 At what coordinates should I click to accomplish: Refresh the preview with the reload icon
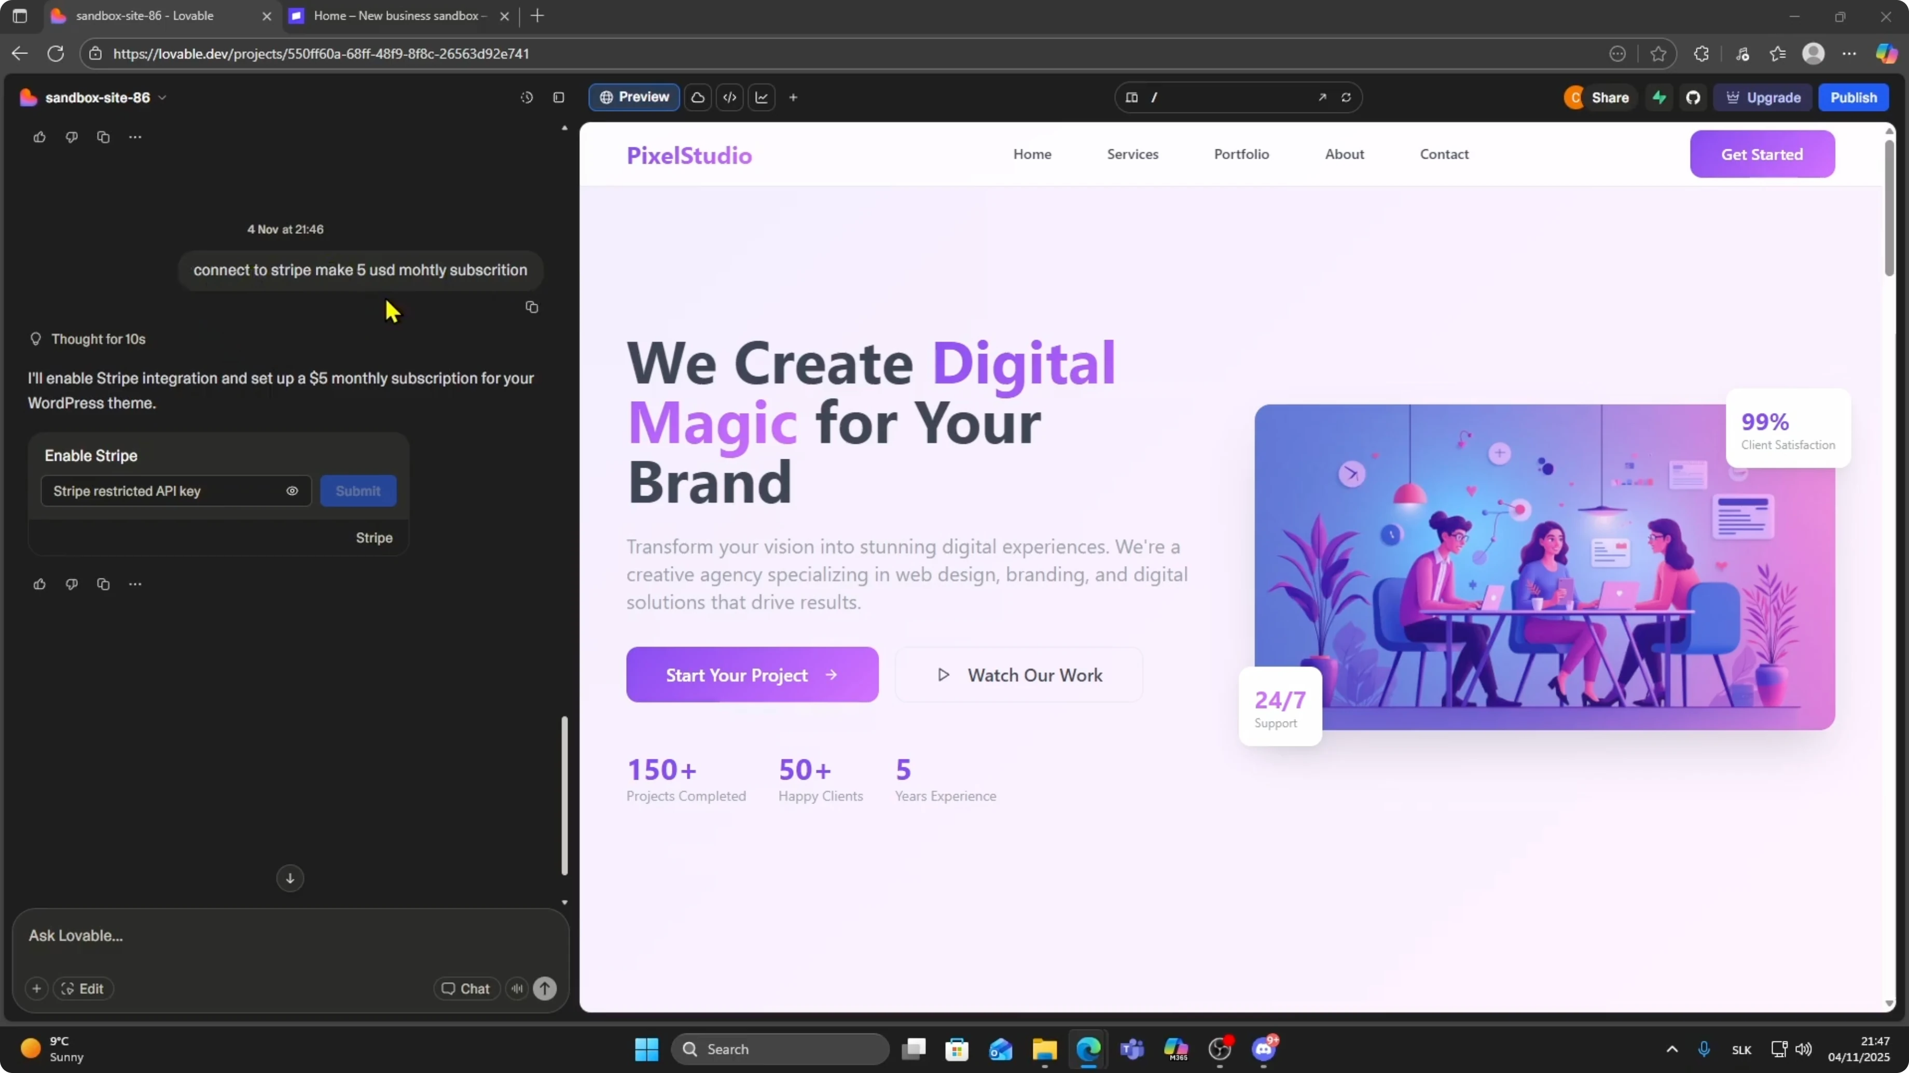coord(1346,97)
